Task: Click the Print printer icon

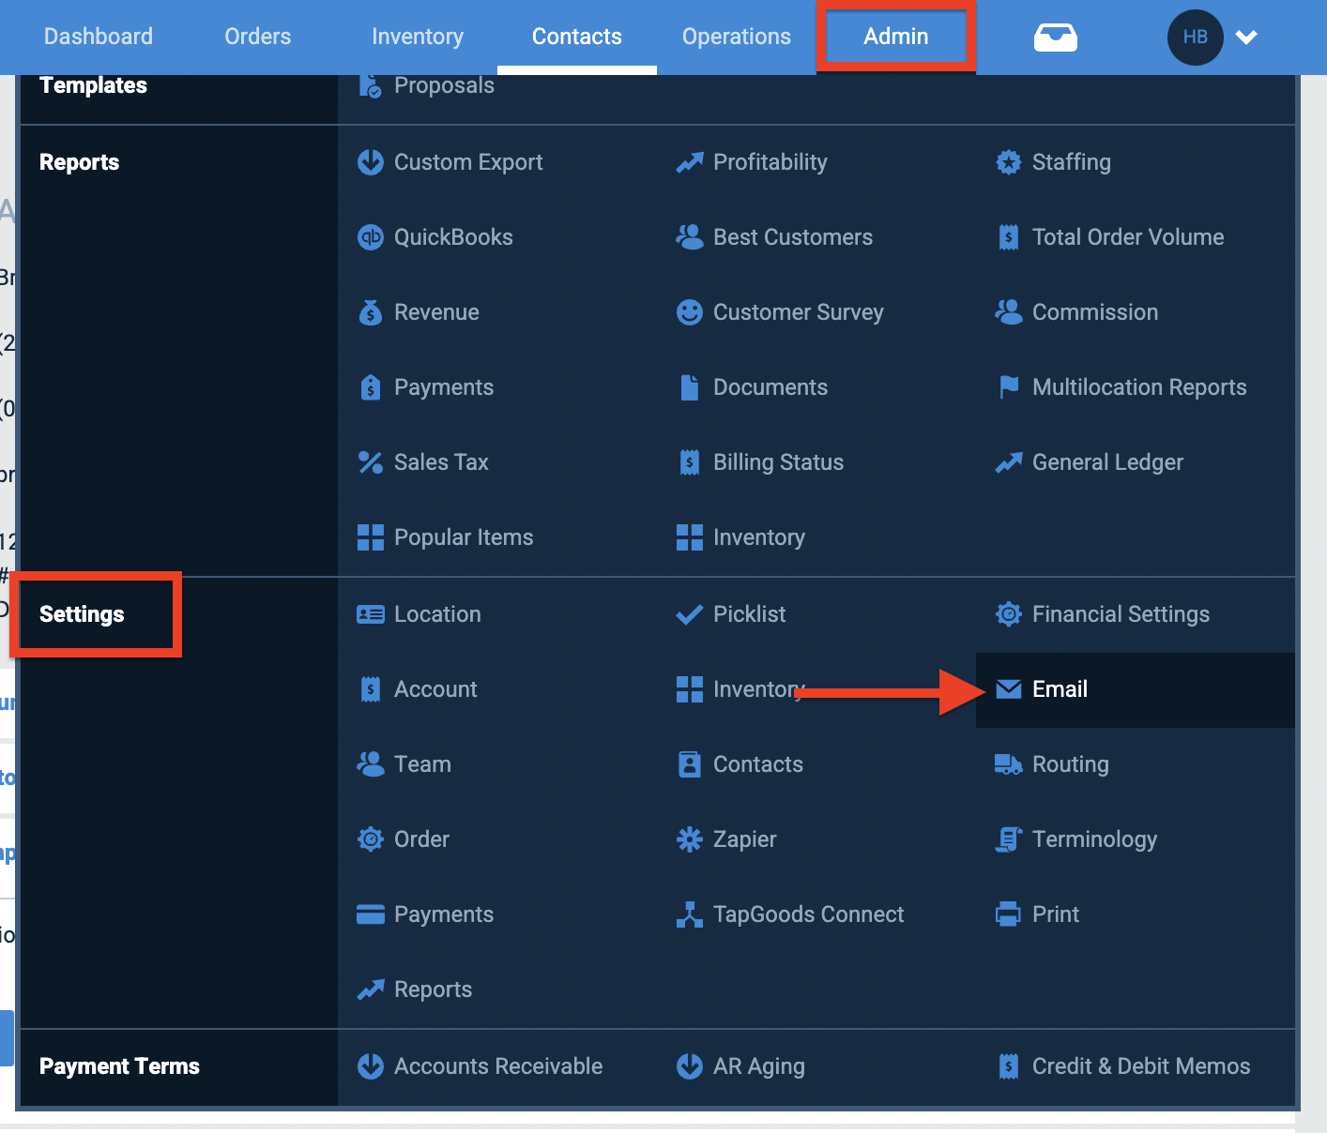Action: (x=1009, y=914)
